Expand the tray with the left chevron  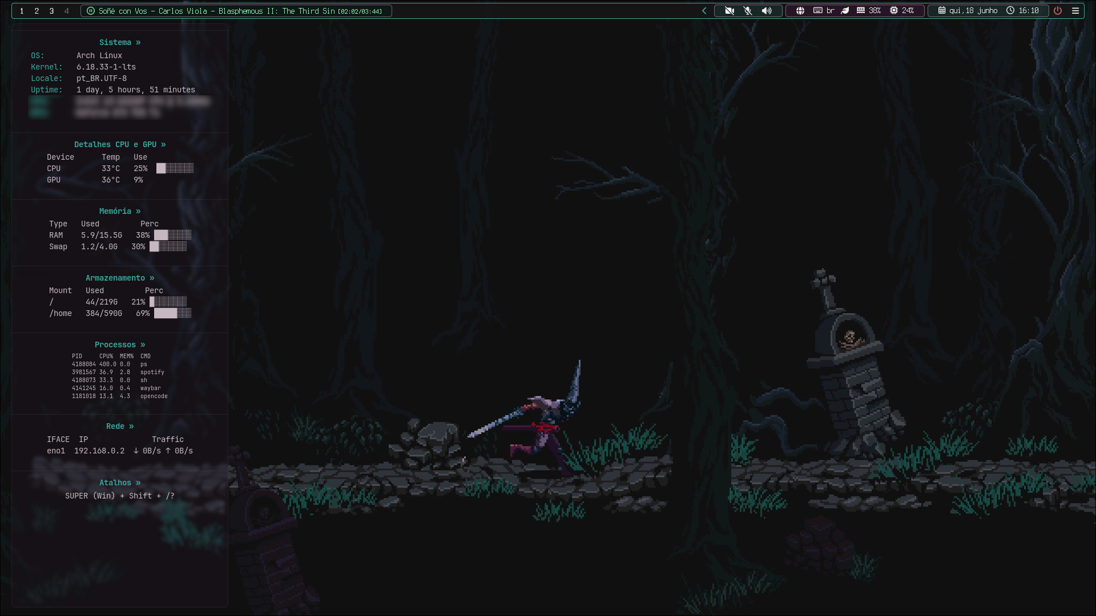(704, 11)
